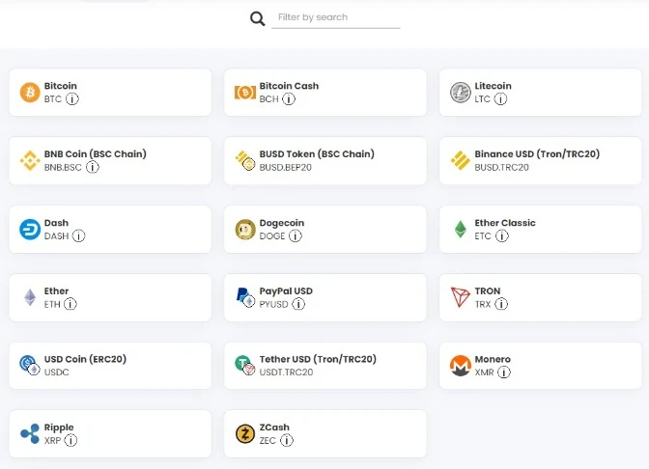Screen dimensions: 649x469
Task: Open info icon next to TRX
Action: coord(501,304)
